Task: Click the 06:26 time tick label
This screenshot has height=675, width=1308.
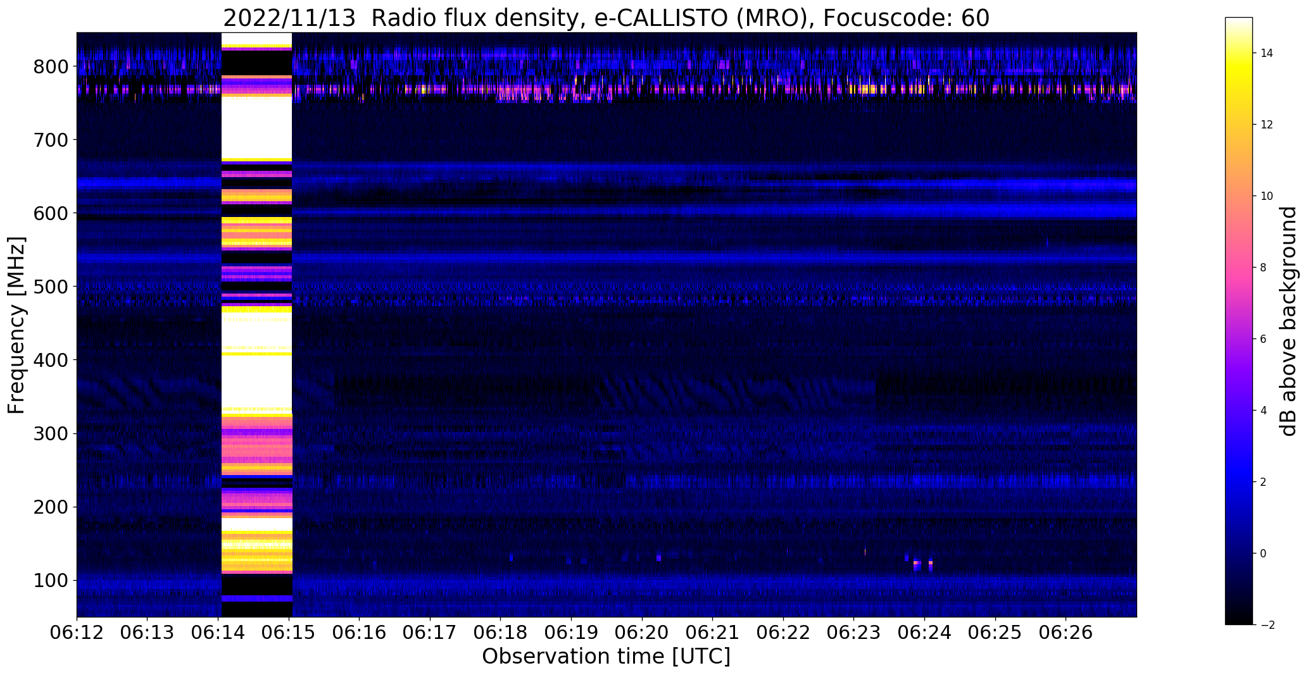Action: [1066, 632]
